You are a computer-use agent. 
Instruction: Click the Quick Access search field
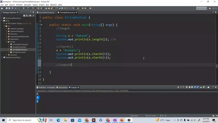coord(201,8)
